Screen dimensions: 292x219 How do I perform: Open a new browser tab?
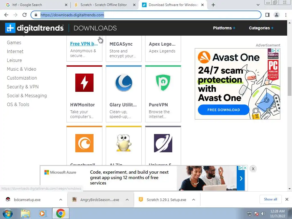point(213,5)
